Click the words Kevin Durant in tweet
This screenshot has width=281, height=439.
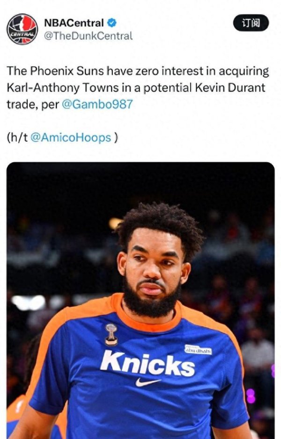point(229,88)
